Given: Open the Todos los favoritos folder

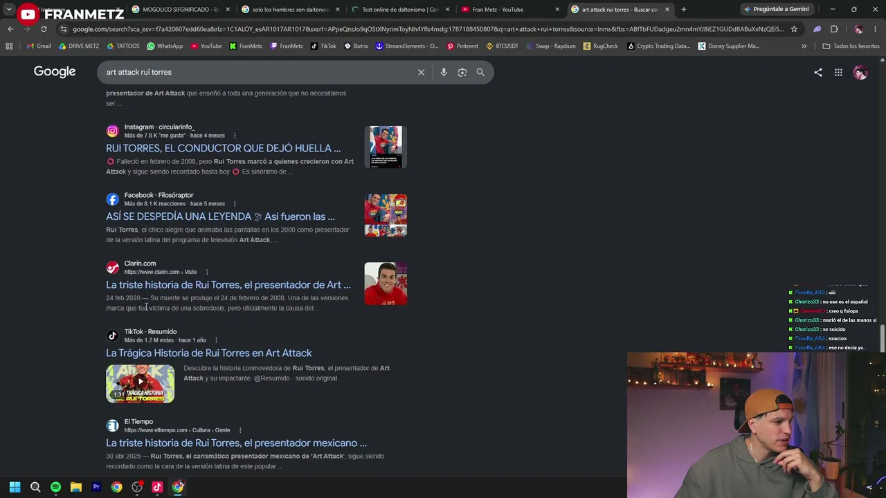Looking at the screenshot, I should (x=851, y=46).
